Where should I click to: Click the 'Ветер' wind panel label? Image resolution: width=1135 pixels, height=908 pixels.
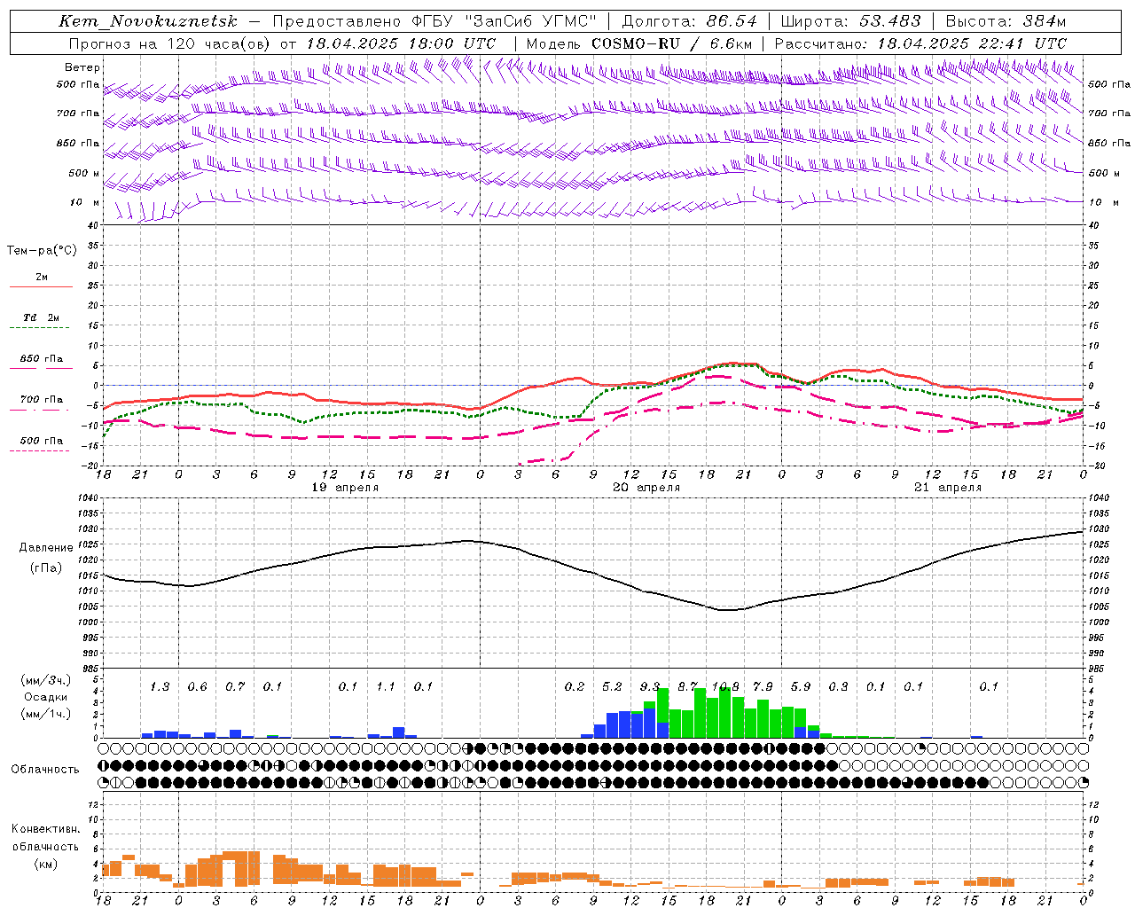click(x=82, y=67)
